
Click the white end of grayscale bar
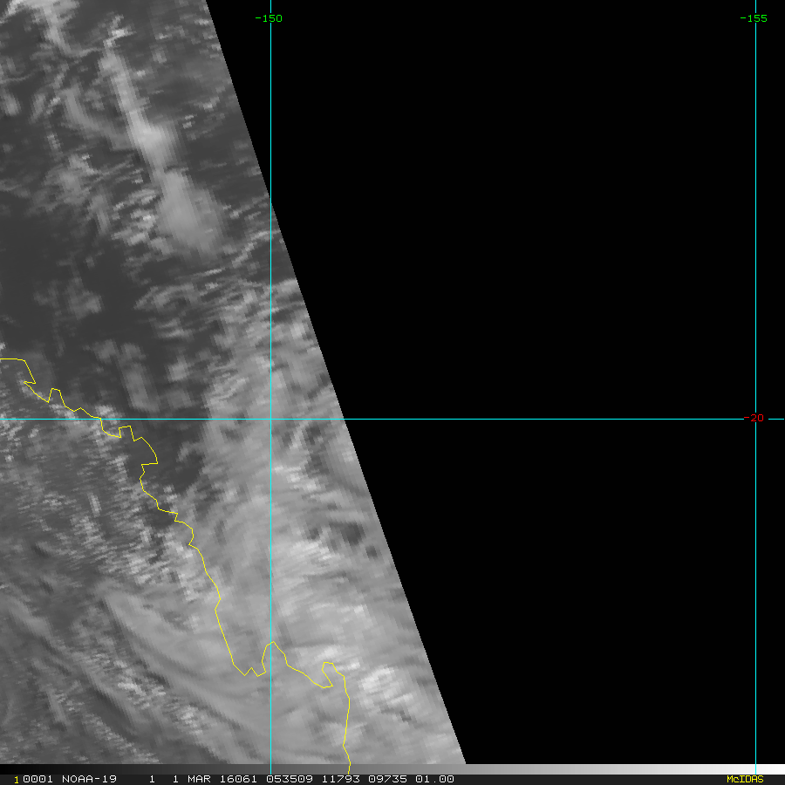click(x=771, y=769)
